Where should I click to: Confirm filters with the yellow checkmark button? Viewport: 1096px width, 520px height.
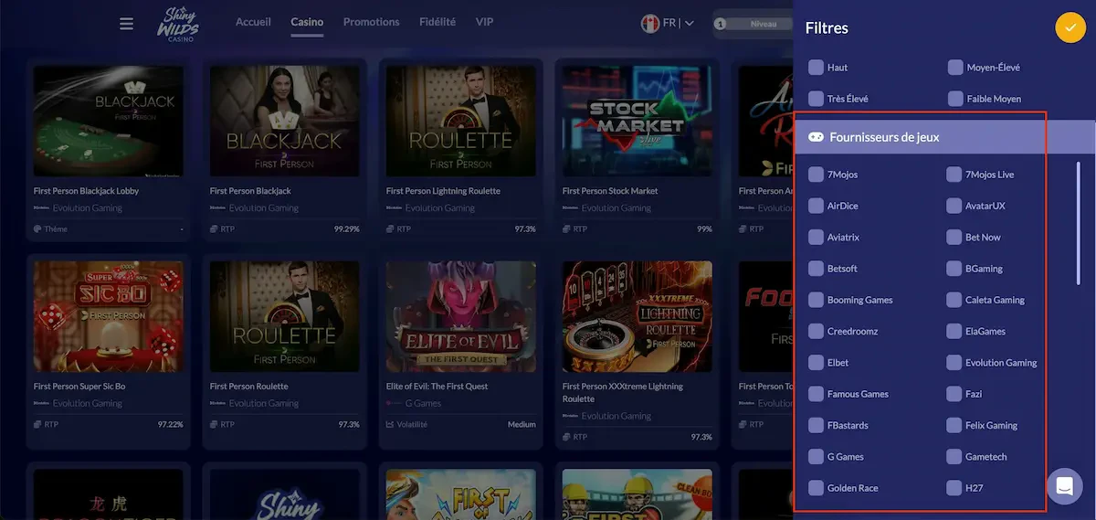coord(1070,27)
